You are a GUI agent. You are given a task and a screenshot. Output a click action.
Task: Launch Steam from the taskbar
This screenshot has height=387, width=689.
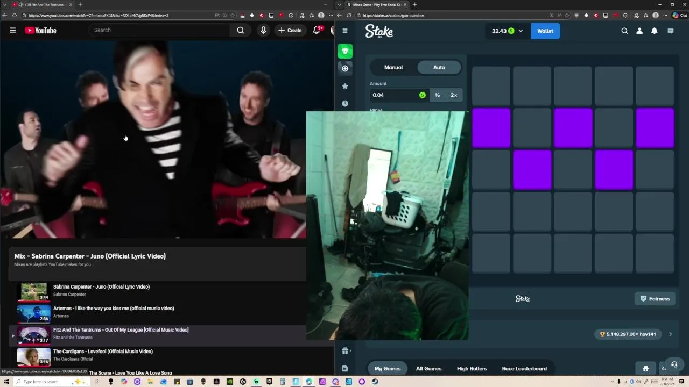[375, 382]
